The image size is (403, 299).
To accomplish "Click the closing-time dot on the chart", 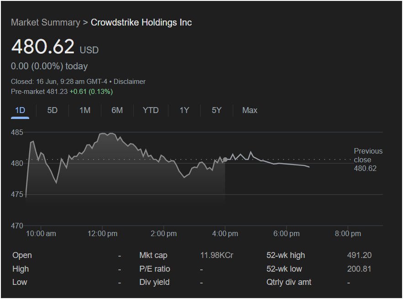I will click(x=225, y=160).
